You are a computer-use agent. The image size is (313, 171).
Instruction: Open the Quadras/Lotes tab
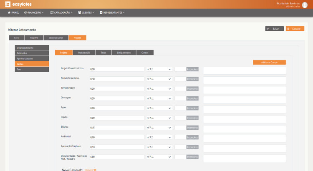pos(56,38)
